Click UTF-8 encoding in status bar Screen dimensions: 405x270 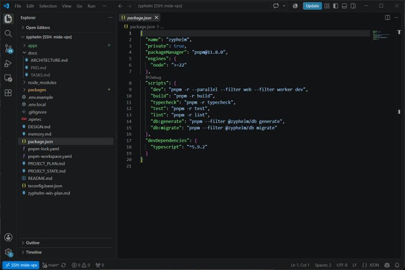click(342, 265)
